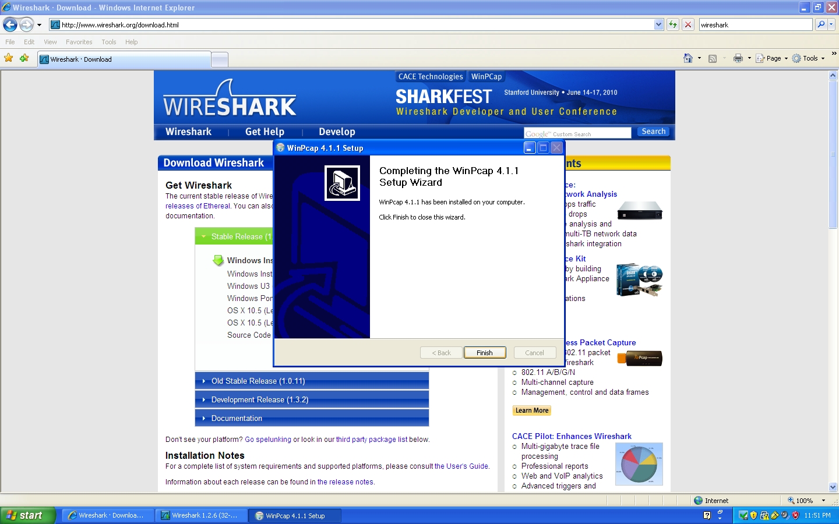
Task: Click the green download arrow icon
Action: (218, 260)
